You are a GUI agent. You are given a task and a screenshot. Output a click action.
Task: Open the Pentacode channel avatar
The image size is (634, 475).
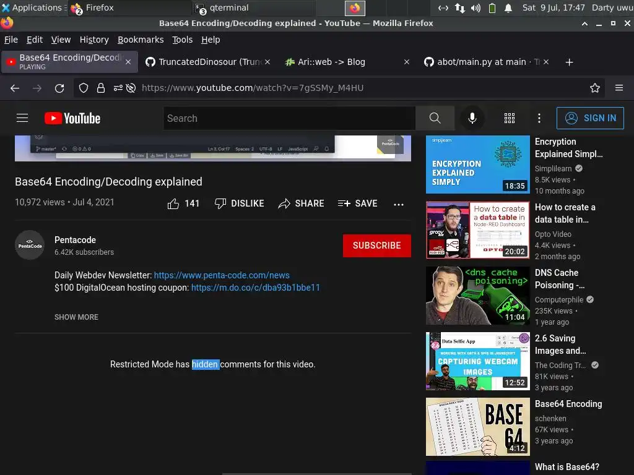tap(30, 245)
